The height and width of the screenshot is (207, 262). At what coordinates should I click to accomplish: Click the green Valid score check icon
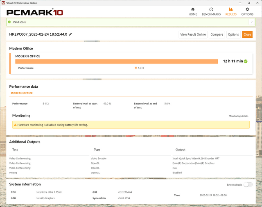coord(9,22)
